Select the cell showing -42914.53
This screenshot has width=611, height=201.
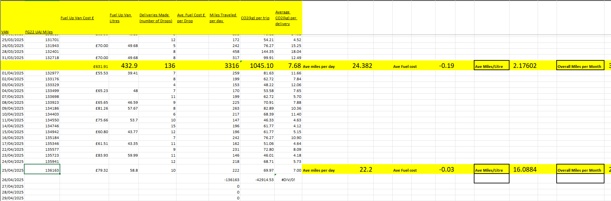tap(264, 180)
